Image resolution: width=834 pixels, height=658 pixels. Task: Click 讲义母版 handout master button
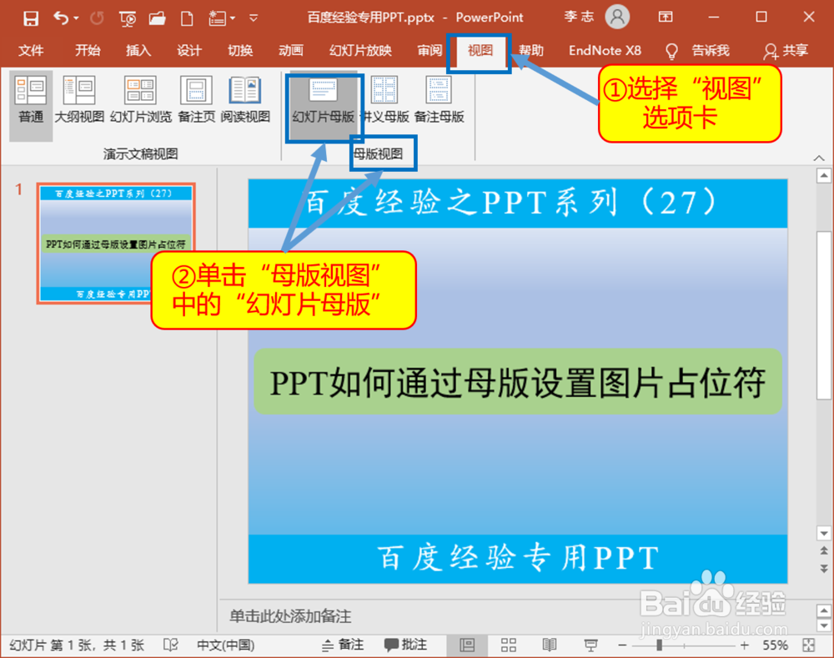pyautogui.click(x=385, y=100)
